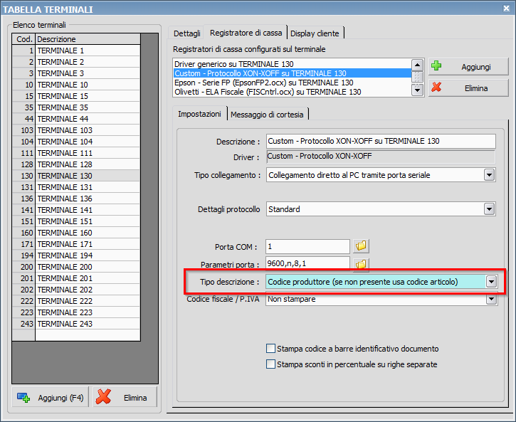Click the red X Elimina register icon

pyautogui.click(x=436, y=88)
